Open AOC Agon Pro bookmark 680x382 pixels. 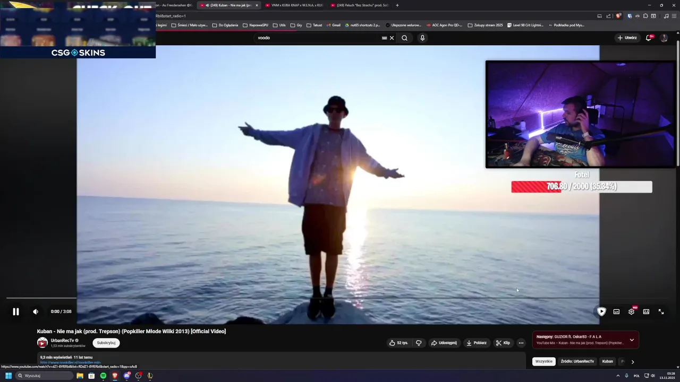[444, 25]
